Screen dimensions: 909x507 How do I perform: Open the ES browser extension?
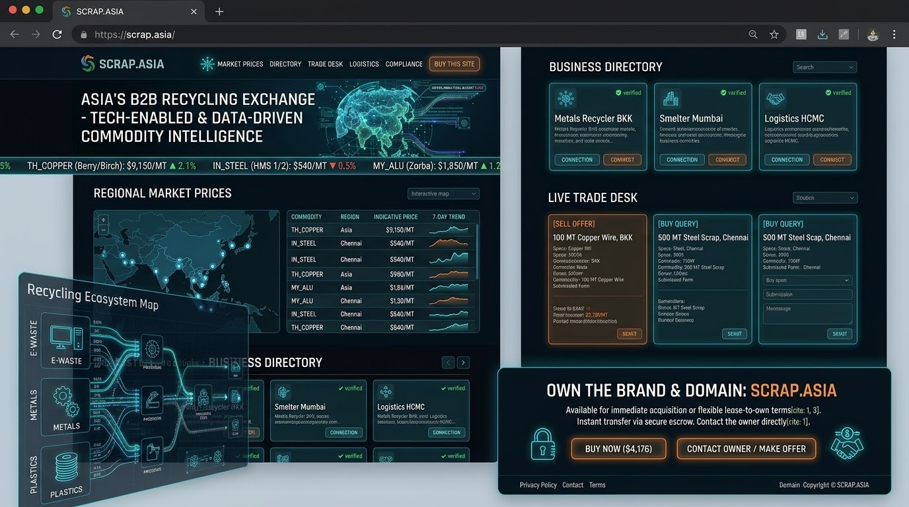(x=801, y=34)
